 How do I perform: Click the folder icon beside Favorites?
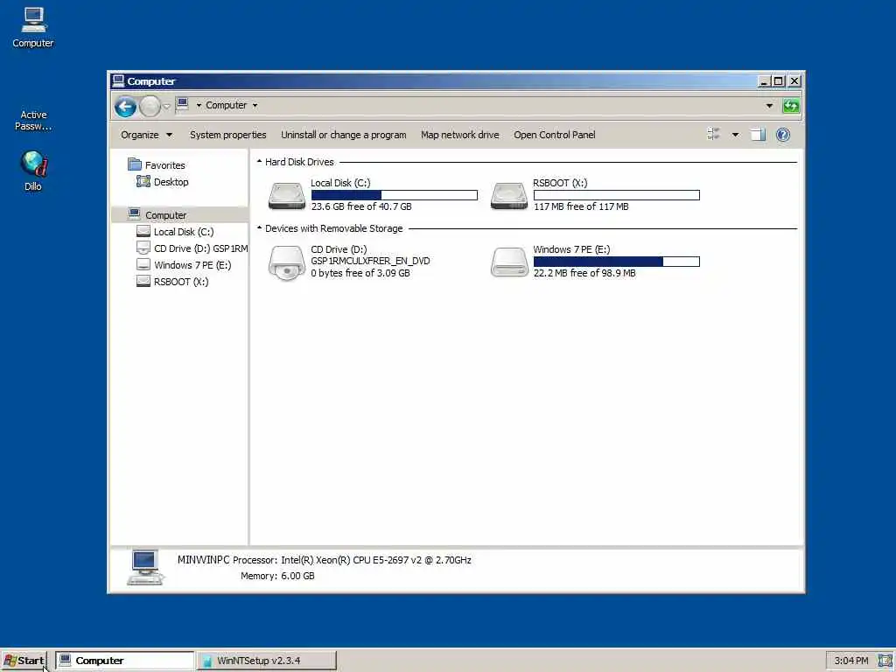pyautogui.click(x=135, y=164)
